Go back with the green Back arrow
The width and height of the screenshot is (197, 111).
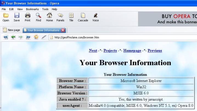coord(13,37)
